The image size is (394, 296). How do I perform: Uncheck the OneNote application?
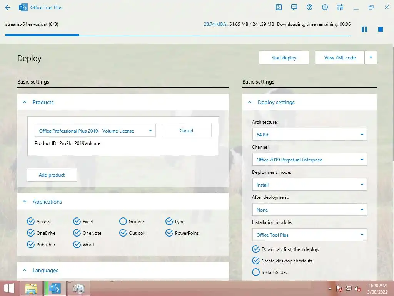pyautogui.click(x=77, y=233)
